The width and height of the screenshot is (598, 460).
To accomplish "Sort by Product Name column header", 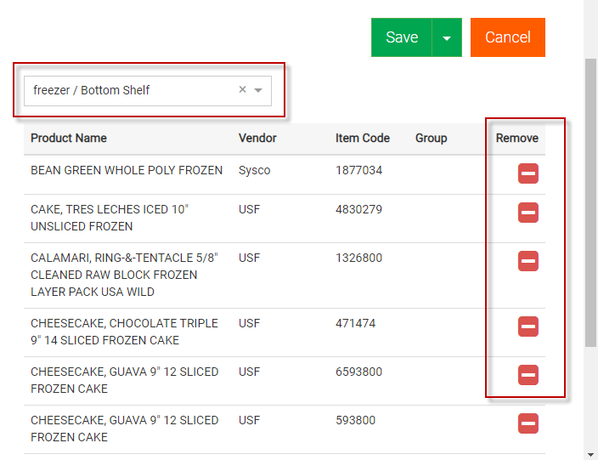I will pyautogui.click(x=69, y=138).
